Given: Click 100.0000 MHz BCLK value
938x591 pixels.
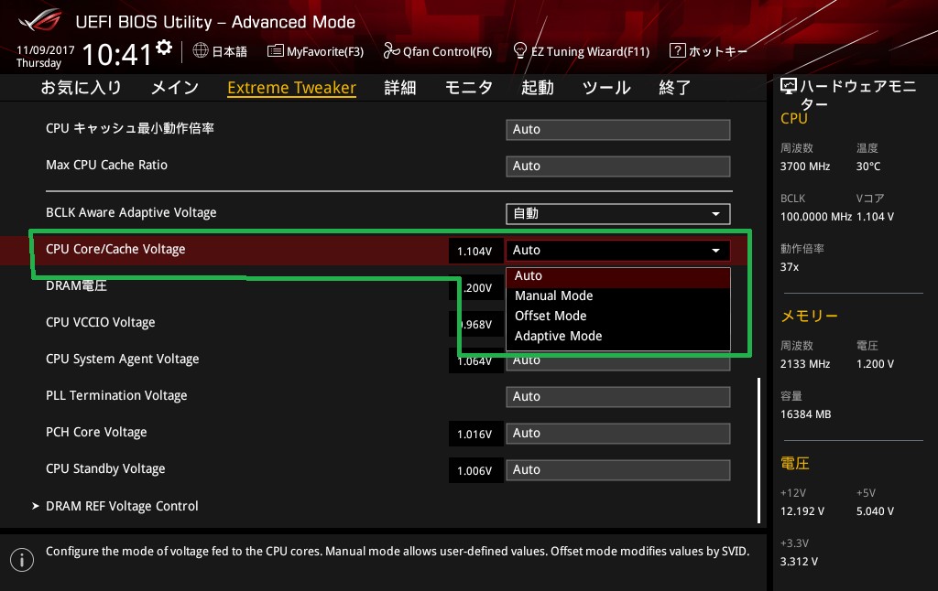Looking at the screenshot, I should tap(816, 217).
